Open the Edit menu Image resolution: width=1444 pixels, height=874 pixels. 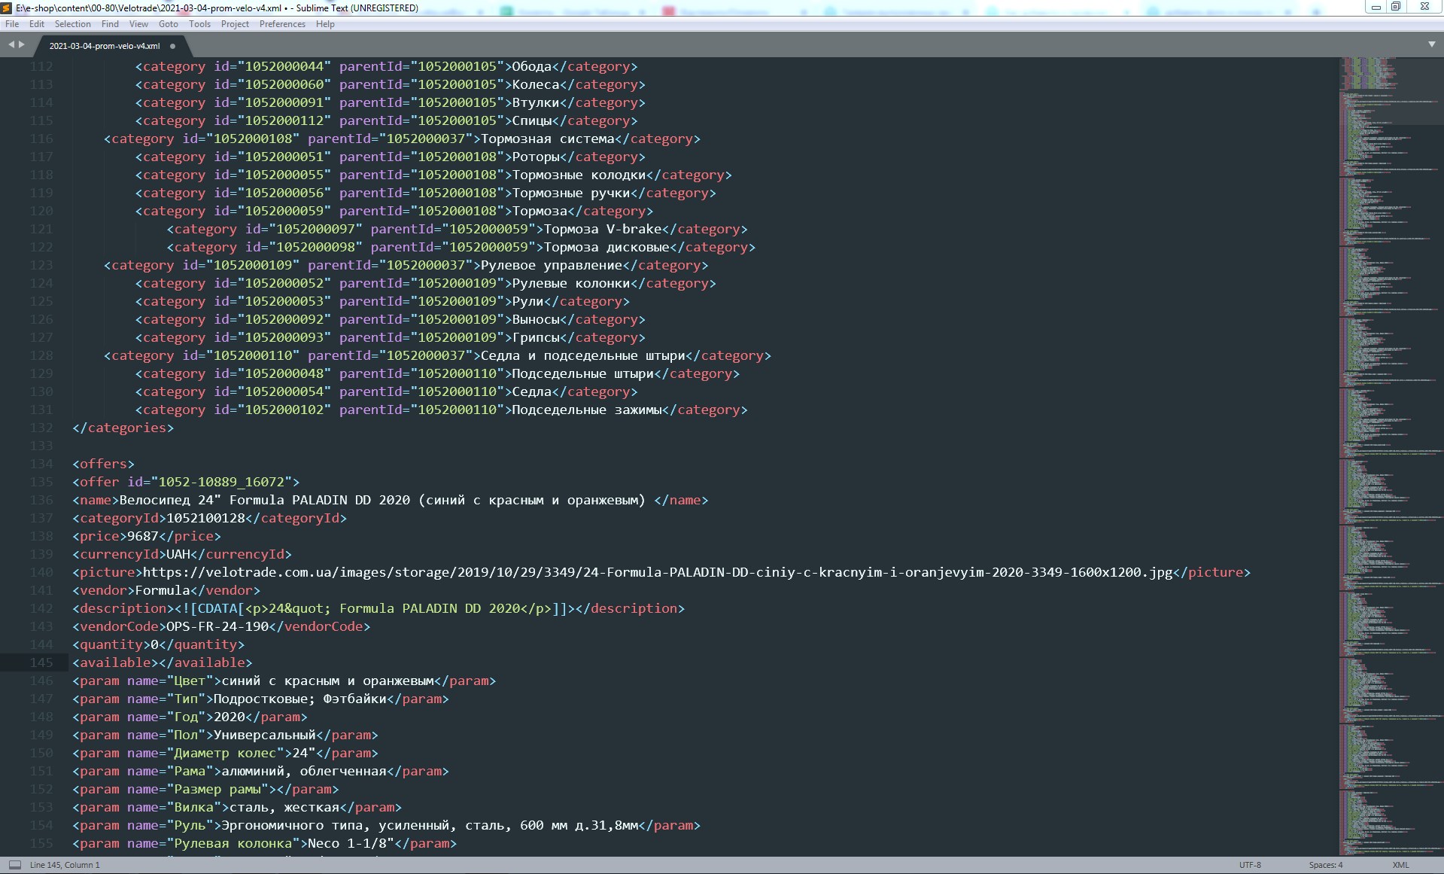37,24
